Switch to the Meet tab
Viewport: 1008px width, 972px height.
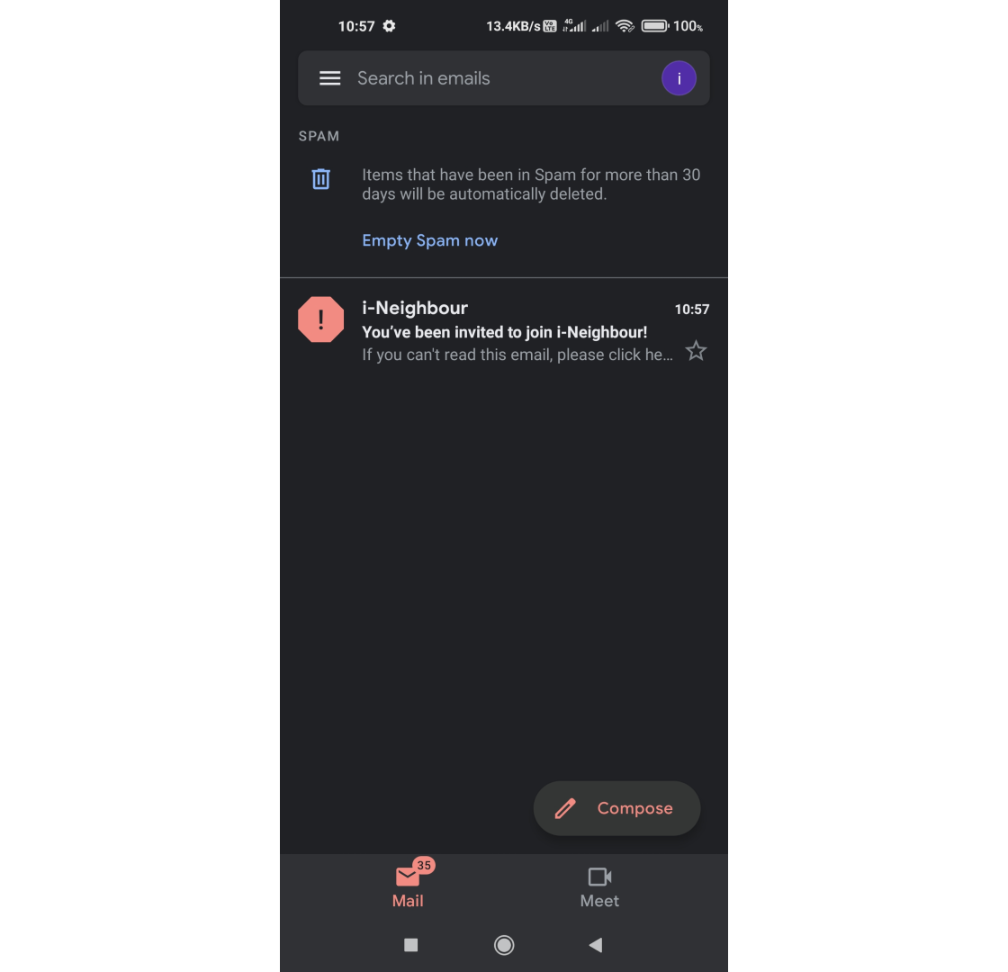click(x=599, y=887)
